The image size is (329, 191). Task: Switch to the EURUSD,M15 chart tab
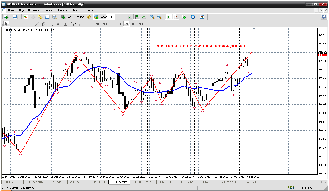[34, 182]
